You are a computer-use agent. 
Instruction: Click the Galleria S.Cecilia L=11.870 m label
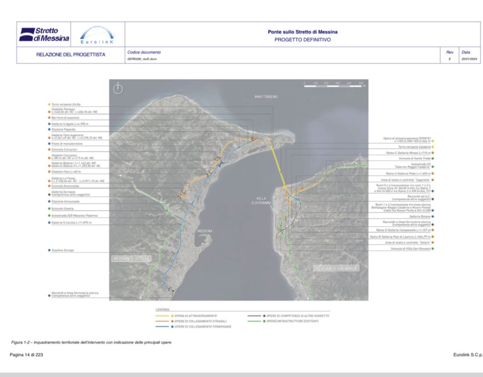click(x=71, y=222)
